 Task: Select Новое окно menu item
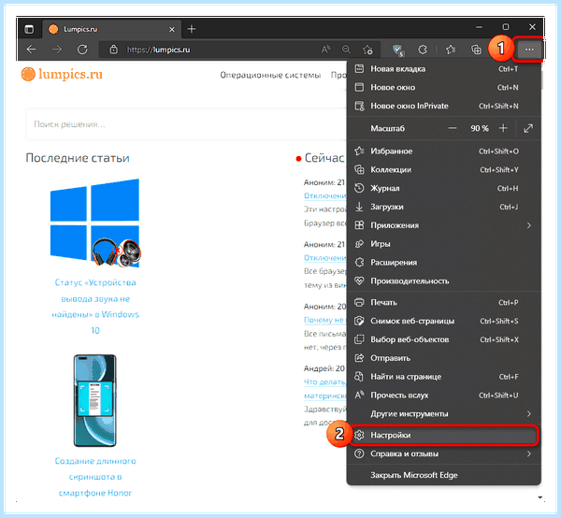[x=443, y=87]
